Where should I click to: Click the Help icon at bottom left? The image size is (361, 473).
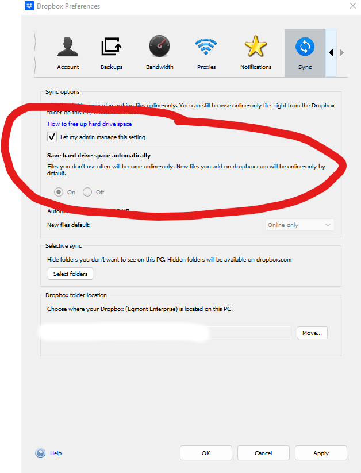click(x=40, y=453)
